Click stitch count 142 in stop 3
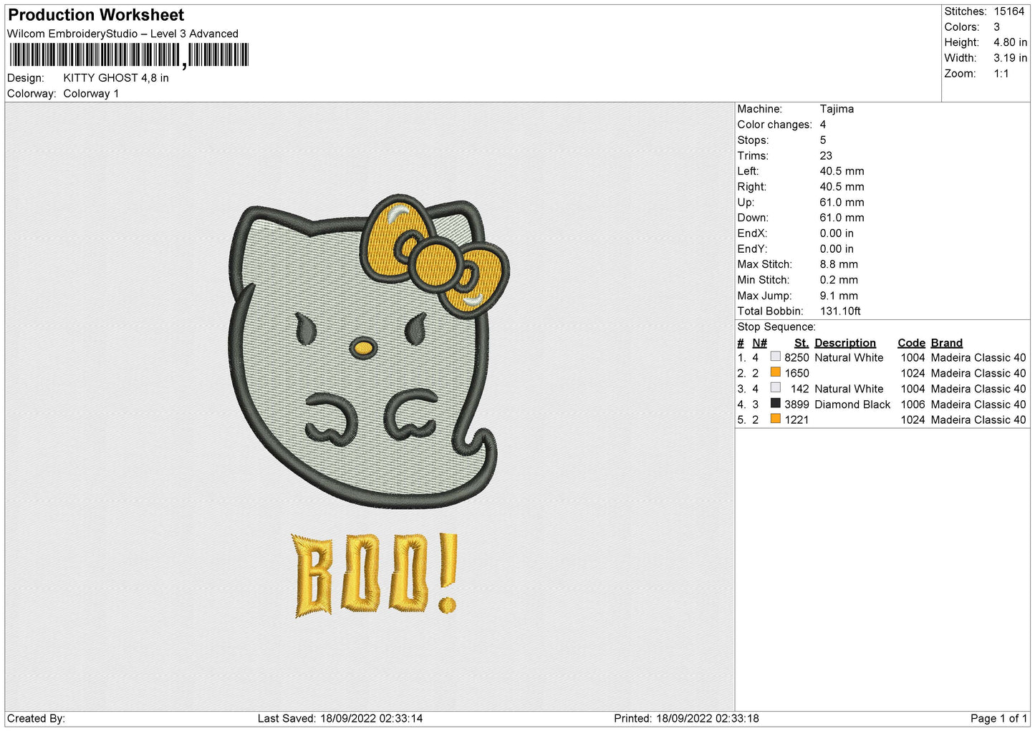 799,389
